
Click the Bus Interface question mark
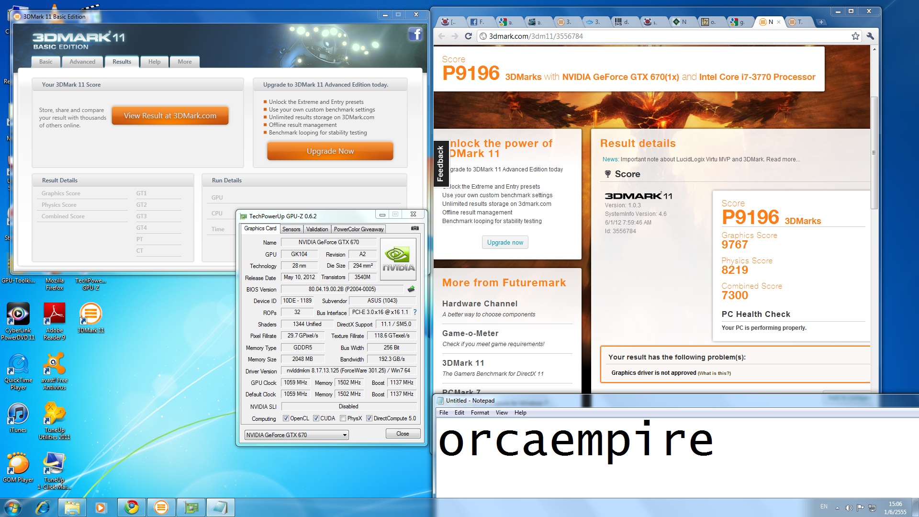point(415,312)
